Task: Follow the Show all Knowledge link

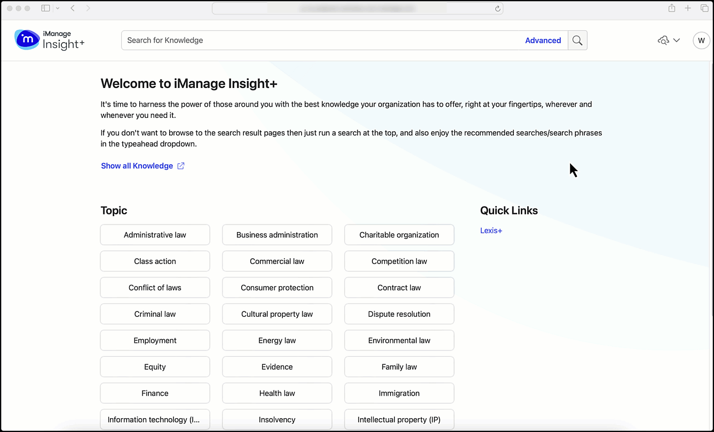Action: (136, 166)
